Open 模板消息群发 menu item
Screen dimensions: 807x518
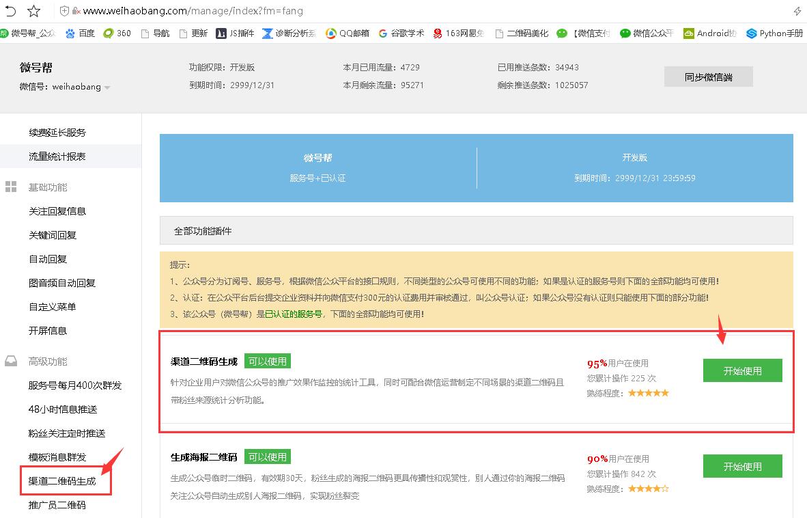[57, 456]
